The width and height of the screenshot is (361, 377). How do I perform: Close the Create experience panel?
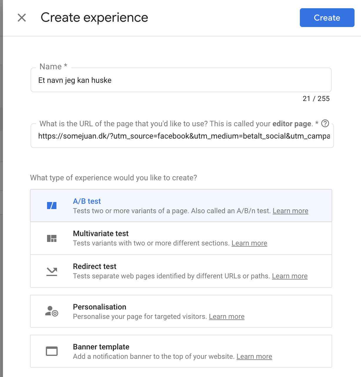click(x=22, y=18)
